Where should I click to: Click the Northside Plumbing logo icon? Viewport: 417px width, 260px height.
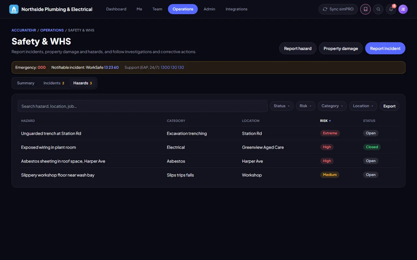click(14, 9)
